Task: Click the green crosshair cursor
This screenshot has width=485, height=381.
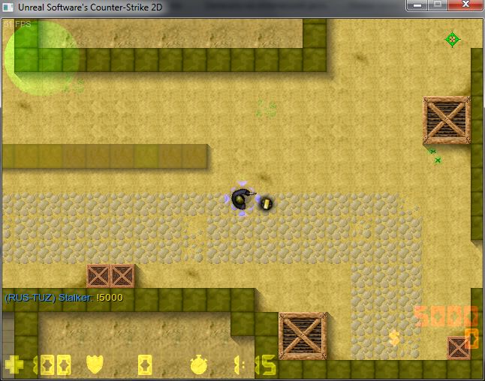Action: coord(452,40)
